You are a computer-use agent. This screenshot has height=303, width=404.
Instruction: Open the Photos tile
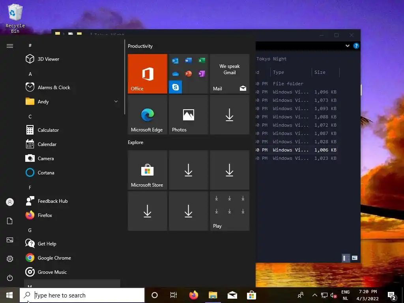pos(188,115)
